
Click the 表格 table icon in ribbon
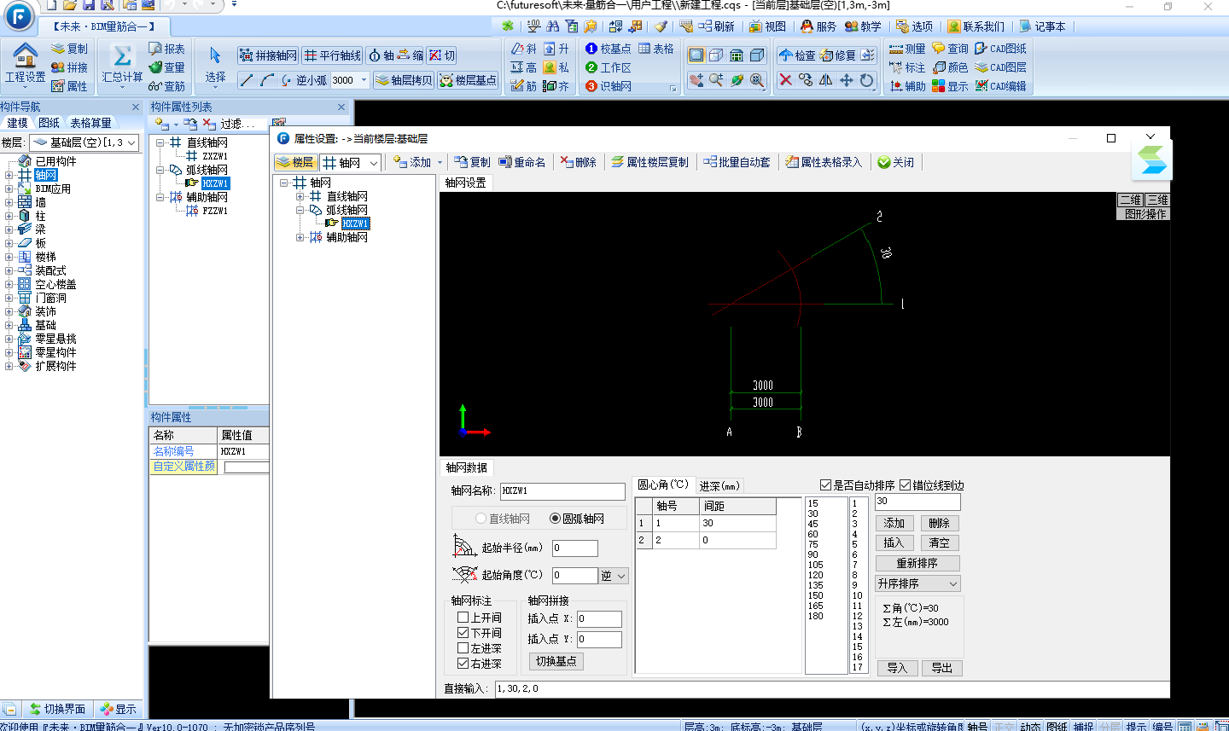[x=655, y=49]
